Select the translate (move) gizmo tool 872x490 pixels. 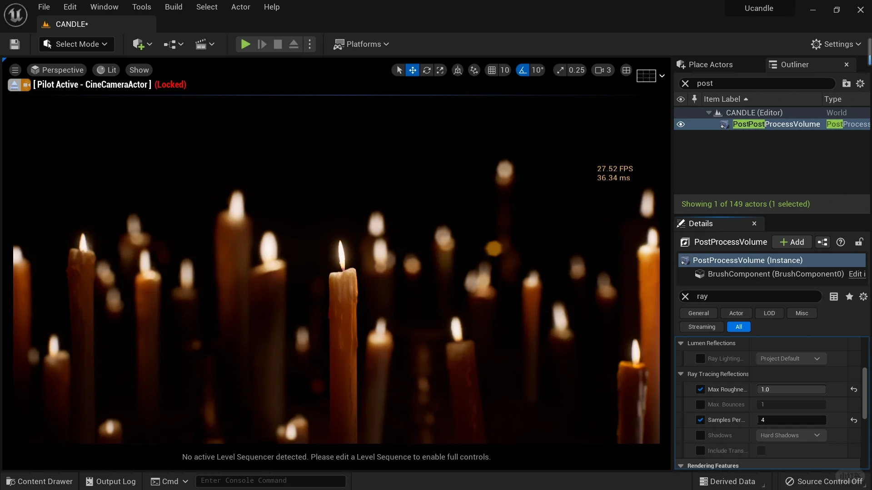[x=412, y=70]
